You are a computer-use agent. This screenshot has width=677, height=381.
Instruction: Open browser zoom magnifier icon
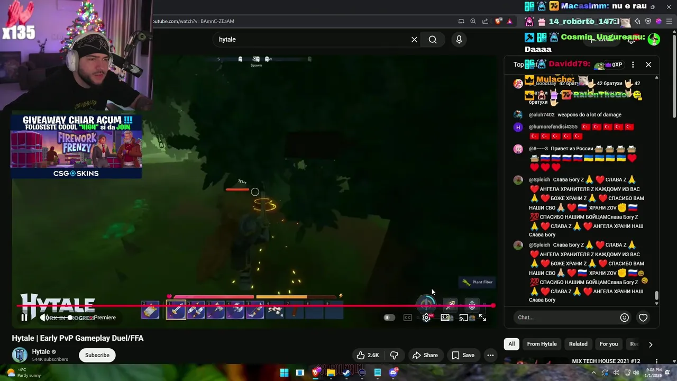pyautogui.click(x=473, y=21)
